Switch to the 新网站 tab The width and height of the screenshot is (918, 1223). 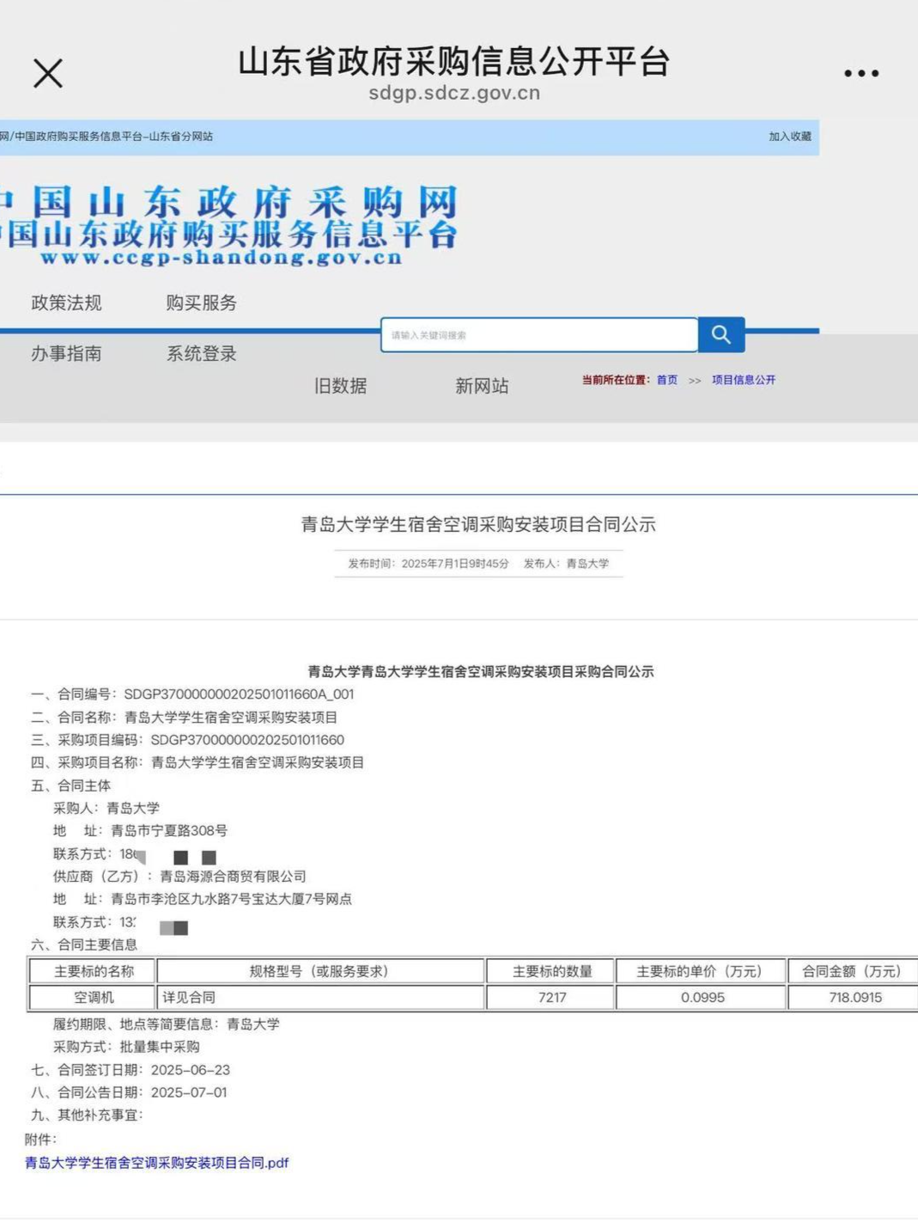click(482, 387)
